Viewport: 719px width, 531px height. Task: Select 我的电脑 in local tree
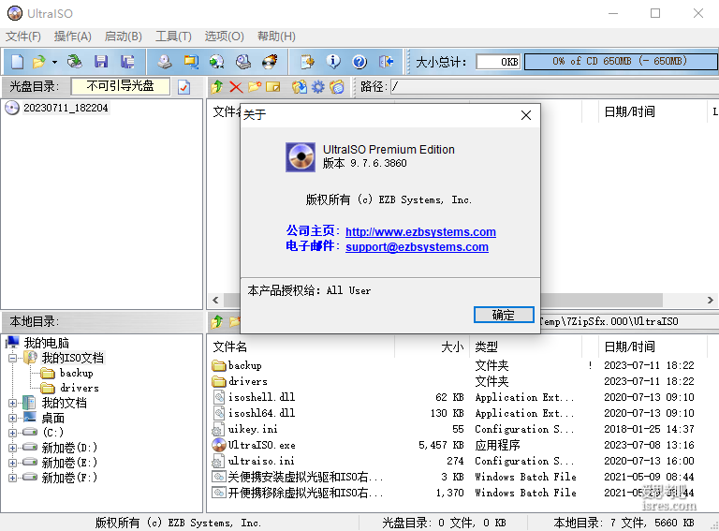(46, 343)
